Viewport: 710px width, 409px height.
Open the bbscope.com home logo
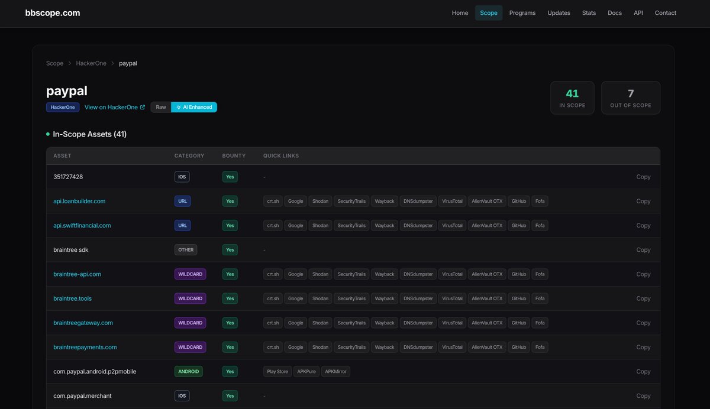coord(53,13)
